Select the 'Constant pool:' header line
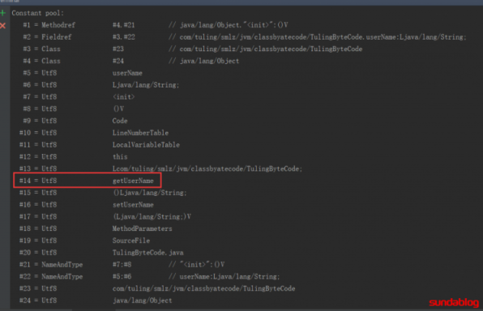 pyautogui.click(x=38, y=13)
